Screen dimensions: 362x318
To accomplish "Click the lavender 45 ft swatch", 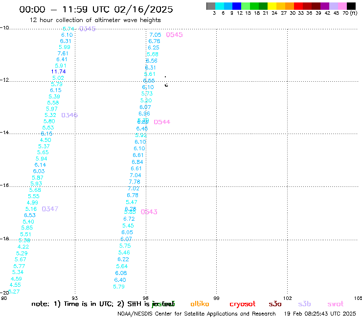I will point(334,6).
